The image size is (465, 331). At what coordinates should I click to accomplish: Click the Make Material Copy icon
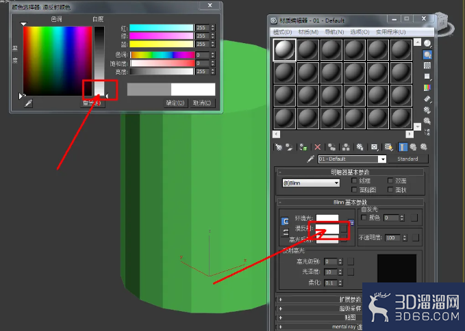click(332, 147)
